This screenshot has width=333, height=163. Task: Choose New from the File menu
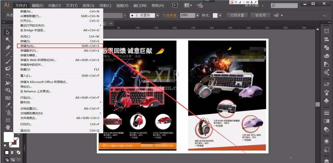(58, 11)
